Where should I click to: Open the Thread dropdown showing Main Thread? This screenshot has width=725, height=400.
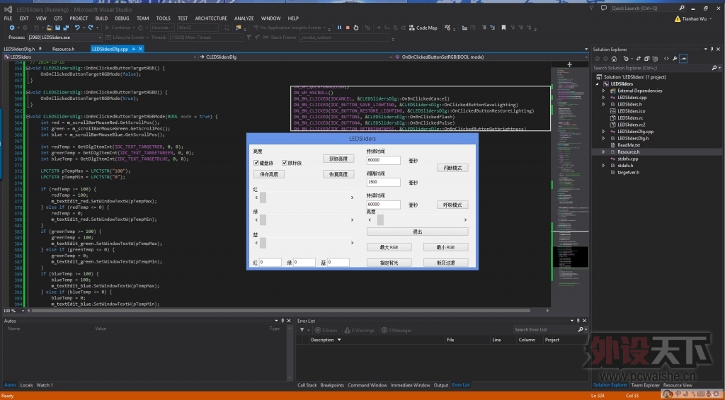coord(205,38)
